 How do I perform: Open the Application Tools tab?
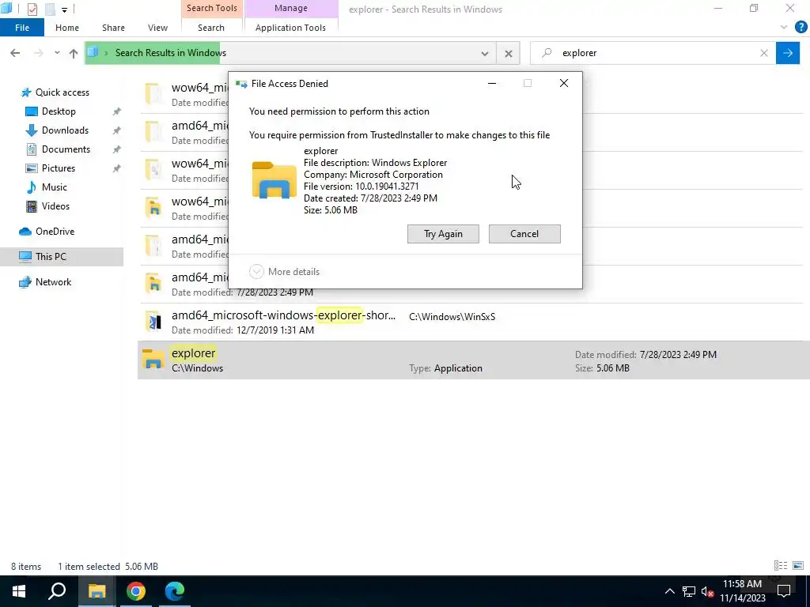click(x=290, y=28)
